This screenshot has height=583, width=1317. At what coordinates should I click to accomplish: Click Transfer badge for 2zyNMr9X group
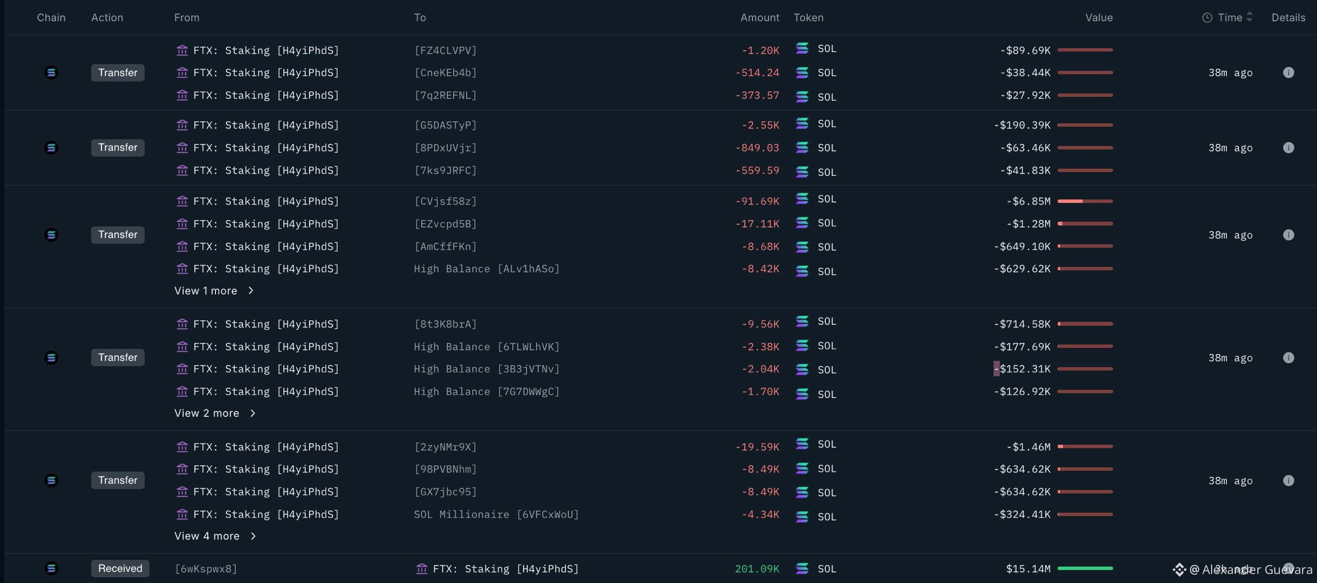pyautogui.click(x=118, y=480)
